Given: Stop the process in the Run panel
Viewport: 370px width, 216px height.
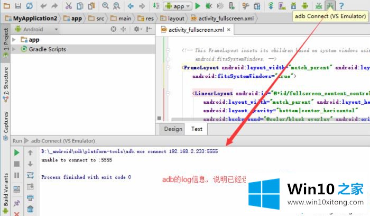Looking at the screenshot, I should tap(16, 164).
